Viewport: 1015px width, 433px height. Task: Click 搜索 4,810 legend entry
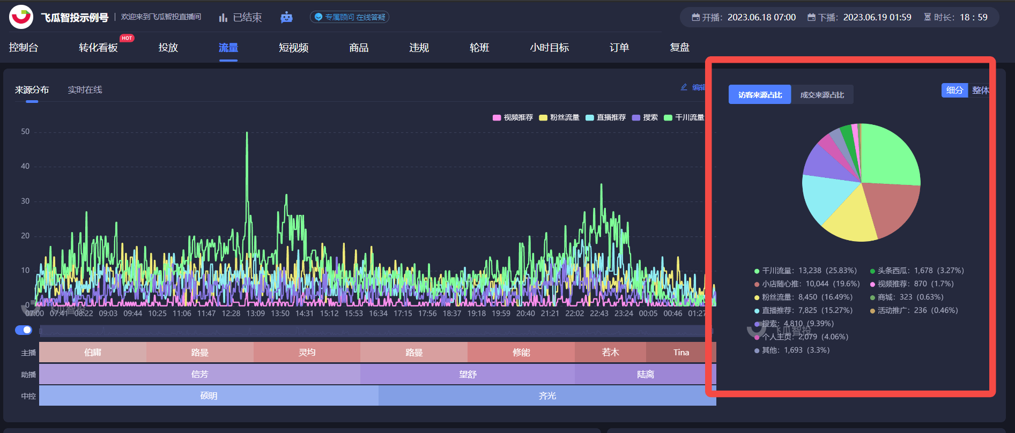pyautogui.click(x=794, y=324)
